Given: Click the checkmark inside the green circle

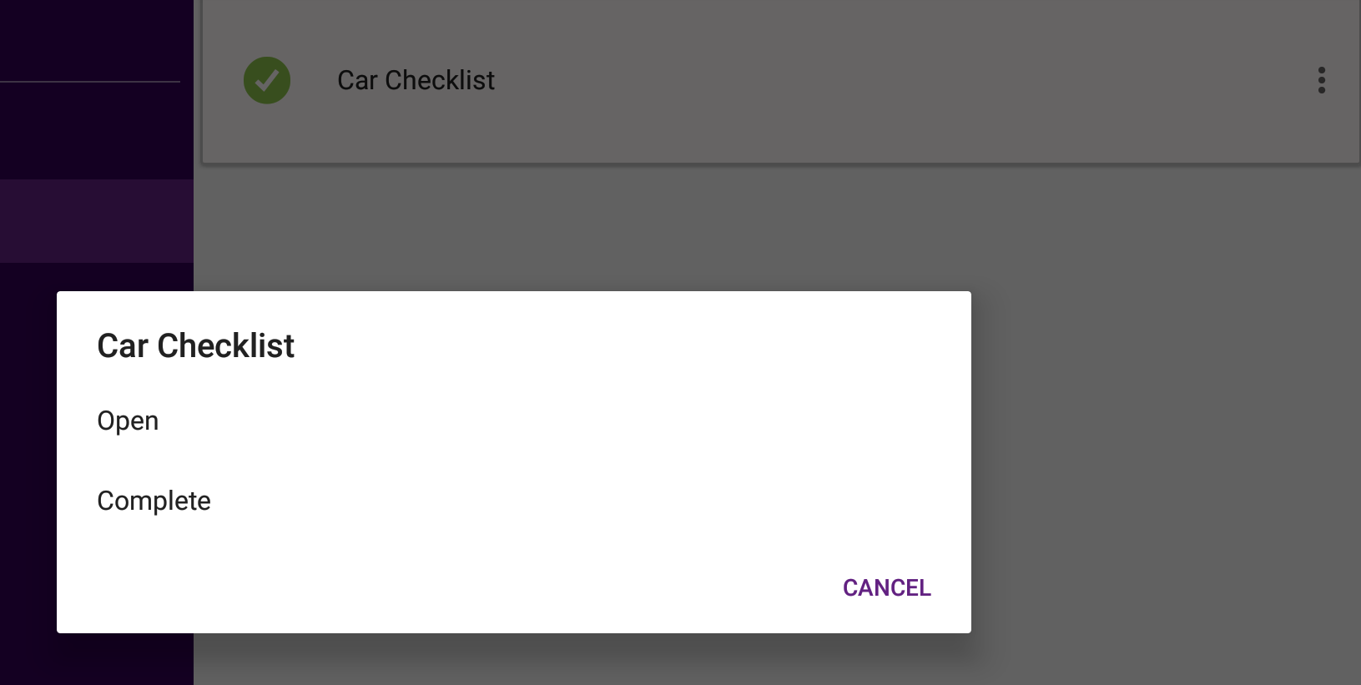Looking at the screenshot, I should click(266, 80).
